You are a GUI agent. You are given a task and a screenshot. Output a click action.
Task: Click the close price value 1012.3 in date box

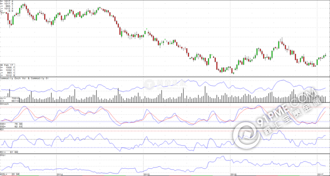click(10, 75)
